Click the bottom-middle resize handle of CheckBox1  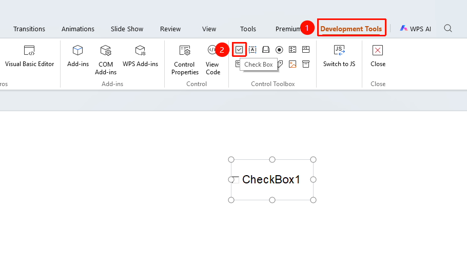point(272,200)
